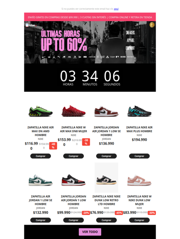The width and height of the screenshot is (180, 239).
Task: Click the 'aquí' link at top
Action: point(116,9)
